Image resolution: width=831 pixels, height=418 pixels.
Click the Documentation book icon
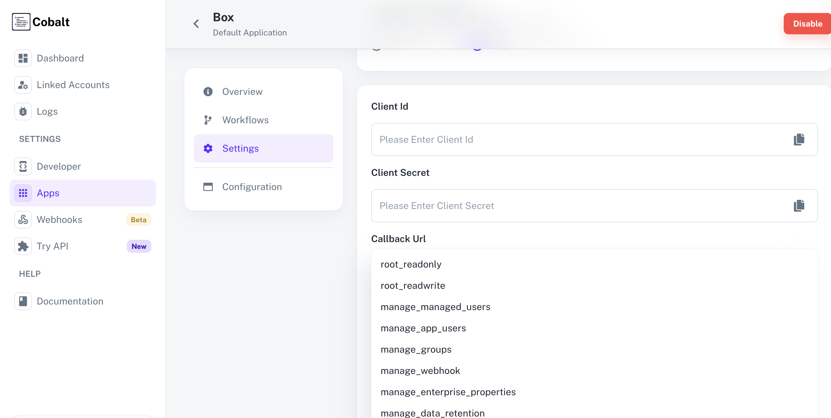23,301
